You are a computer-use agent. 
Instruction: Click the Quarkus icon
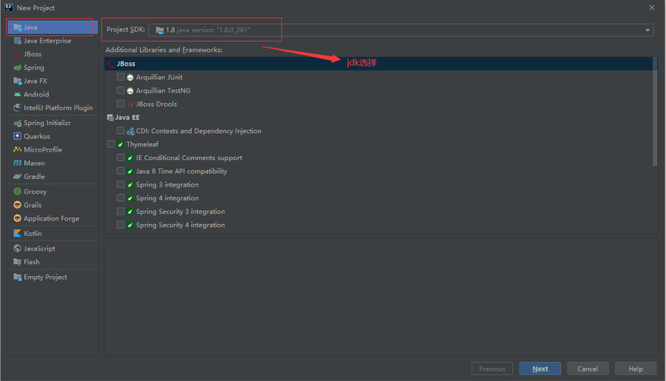(x=17, y=136)
